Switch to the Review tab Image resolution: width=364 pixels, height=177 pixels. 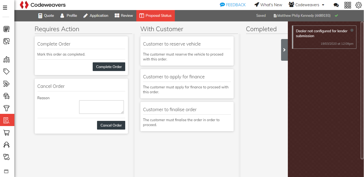(124, 16)
